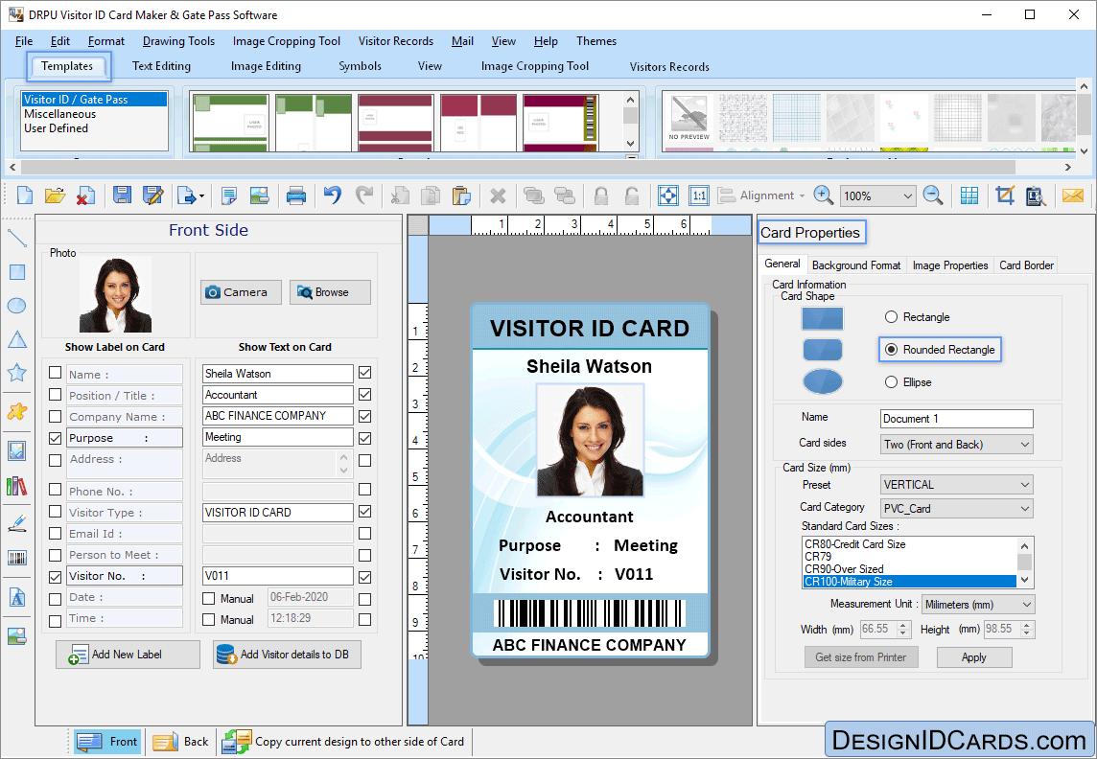Click the Print icon in toolbar
Viewport: 1097px width, 759px height.
coord(296,195)
